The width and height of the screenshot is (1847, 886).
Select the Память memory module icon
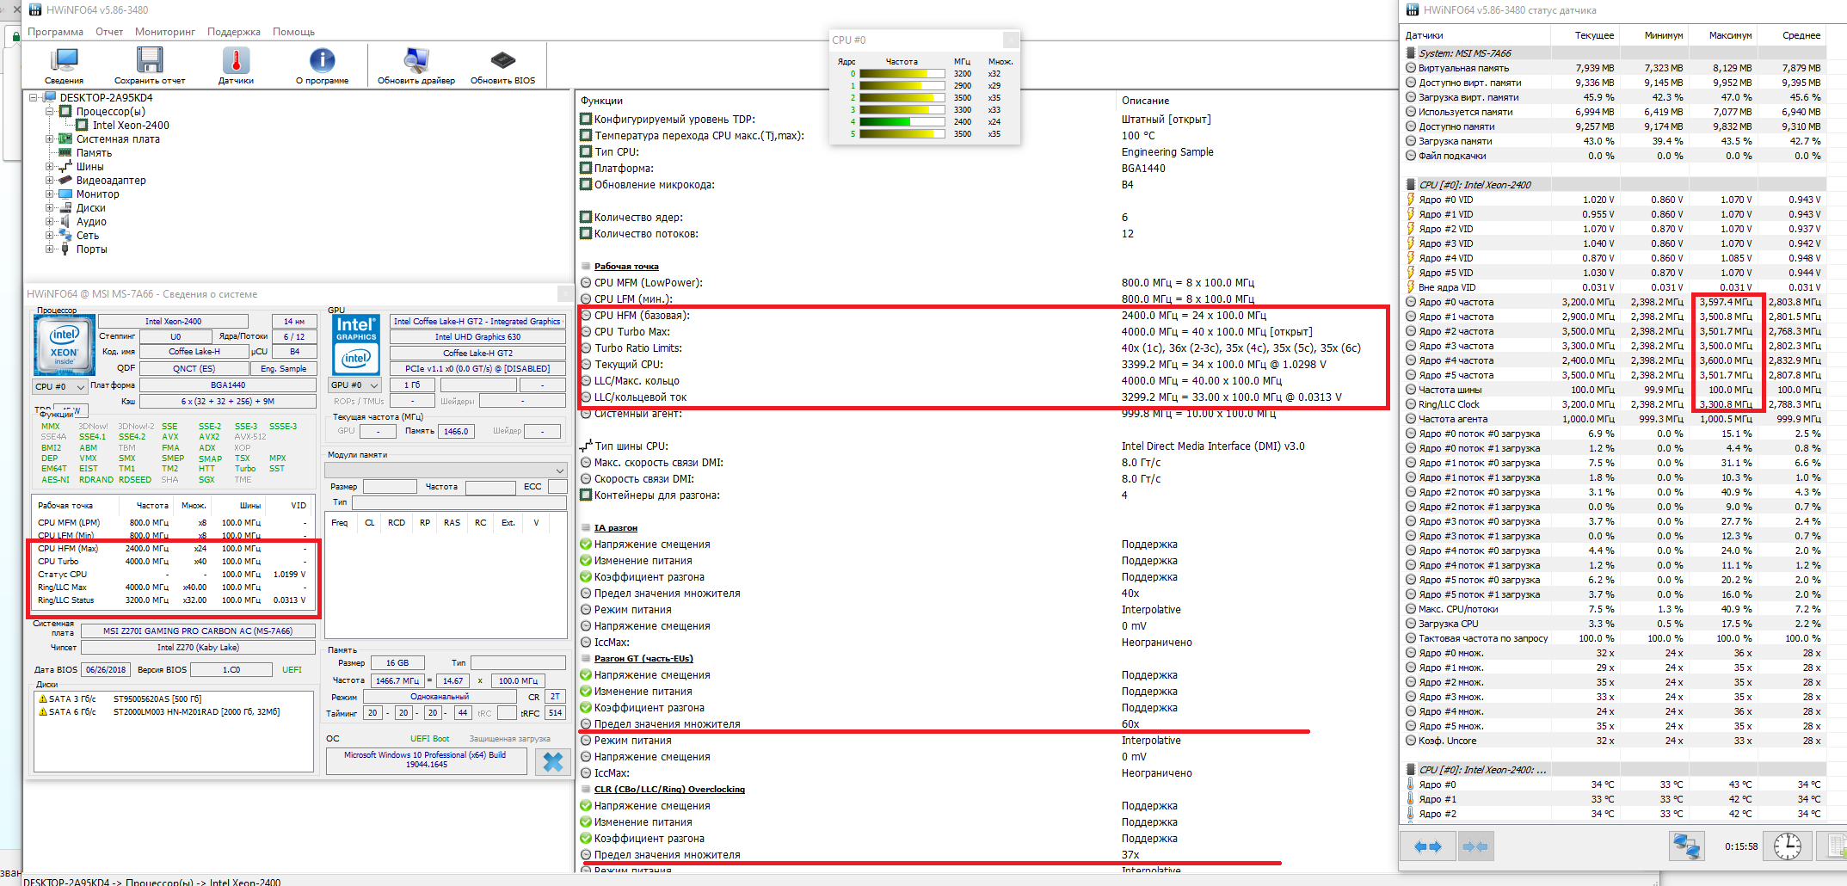click(x=65, y=152)
